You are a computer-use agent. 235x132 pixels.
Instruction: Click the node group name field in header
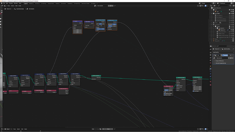click(102, 6)
